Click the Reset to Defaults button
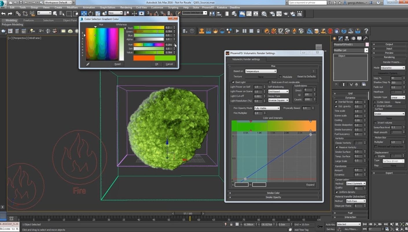The height and width of the screenshot is (232, 408). coord(306,77)
